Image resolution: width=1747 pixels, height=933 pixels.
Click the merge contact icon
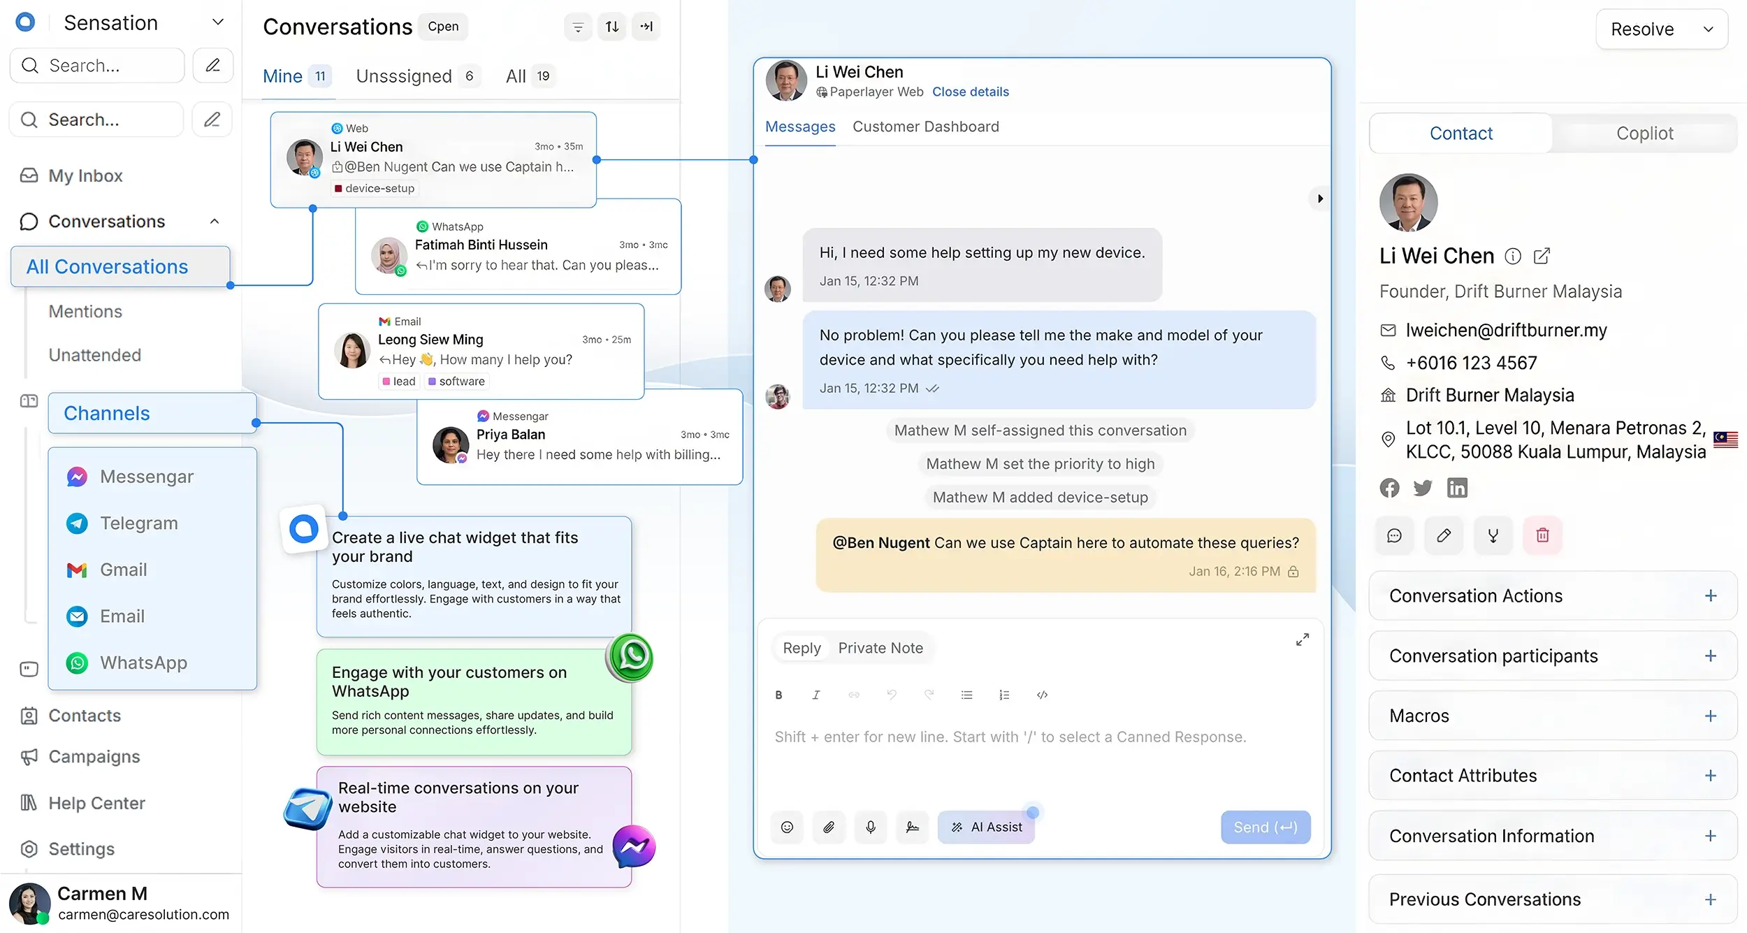1493,535
